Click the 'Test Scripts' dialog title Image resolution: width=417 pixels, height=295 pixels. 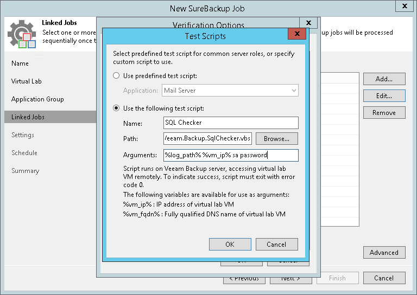pyautogui.click(x=205, y=36)
